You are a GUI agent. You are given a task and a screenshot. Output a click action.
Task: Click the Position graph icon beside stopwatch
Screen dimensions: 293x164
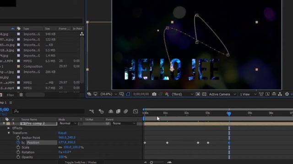(23, 143)
